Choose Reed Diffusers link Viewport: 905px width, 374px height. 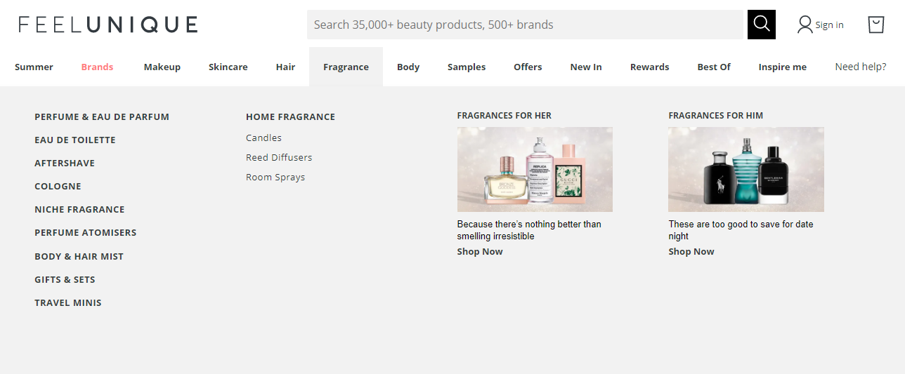[279, 158]
